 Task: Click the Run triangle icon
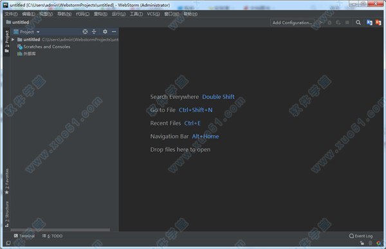(x=321, y=23)
